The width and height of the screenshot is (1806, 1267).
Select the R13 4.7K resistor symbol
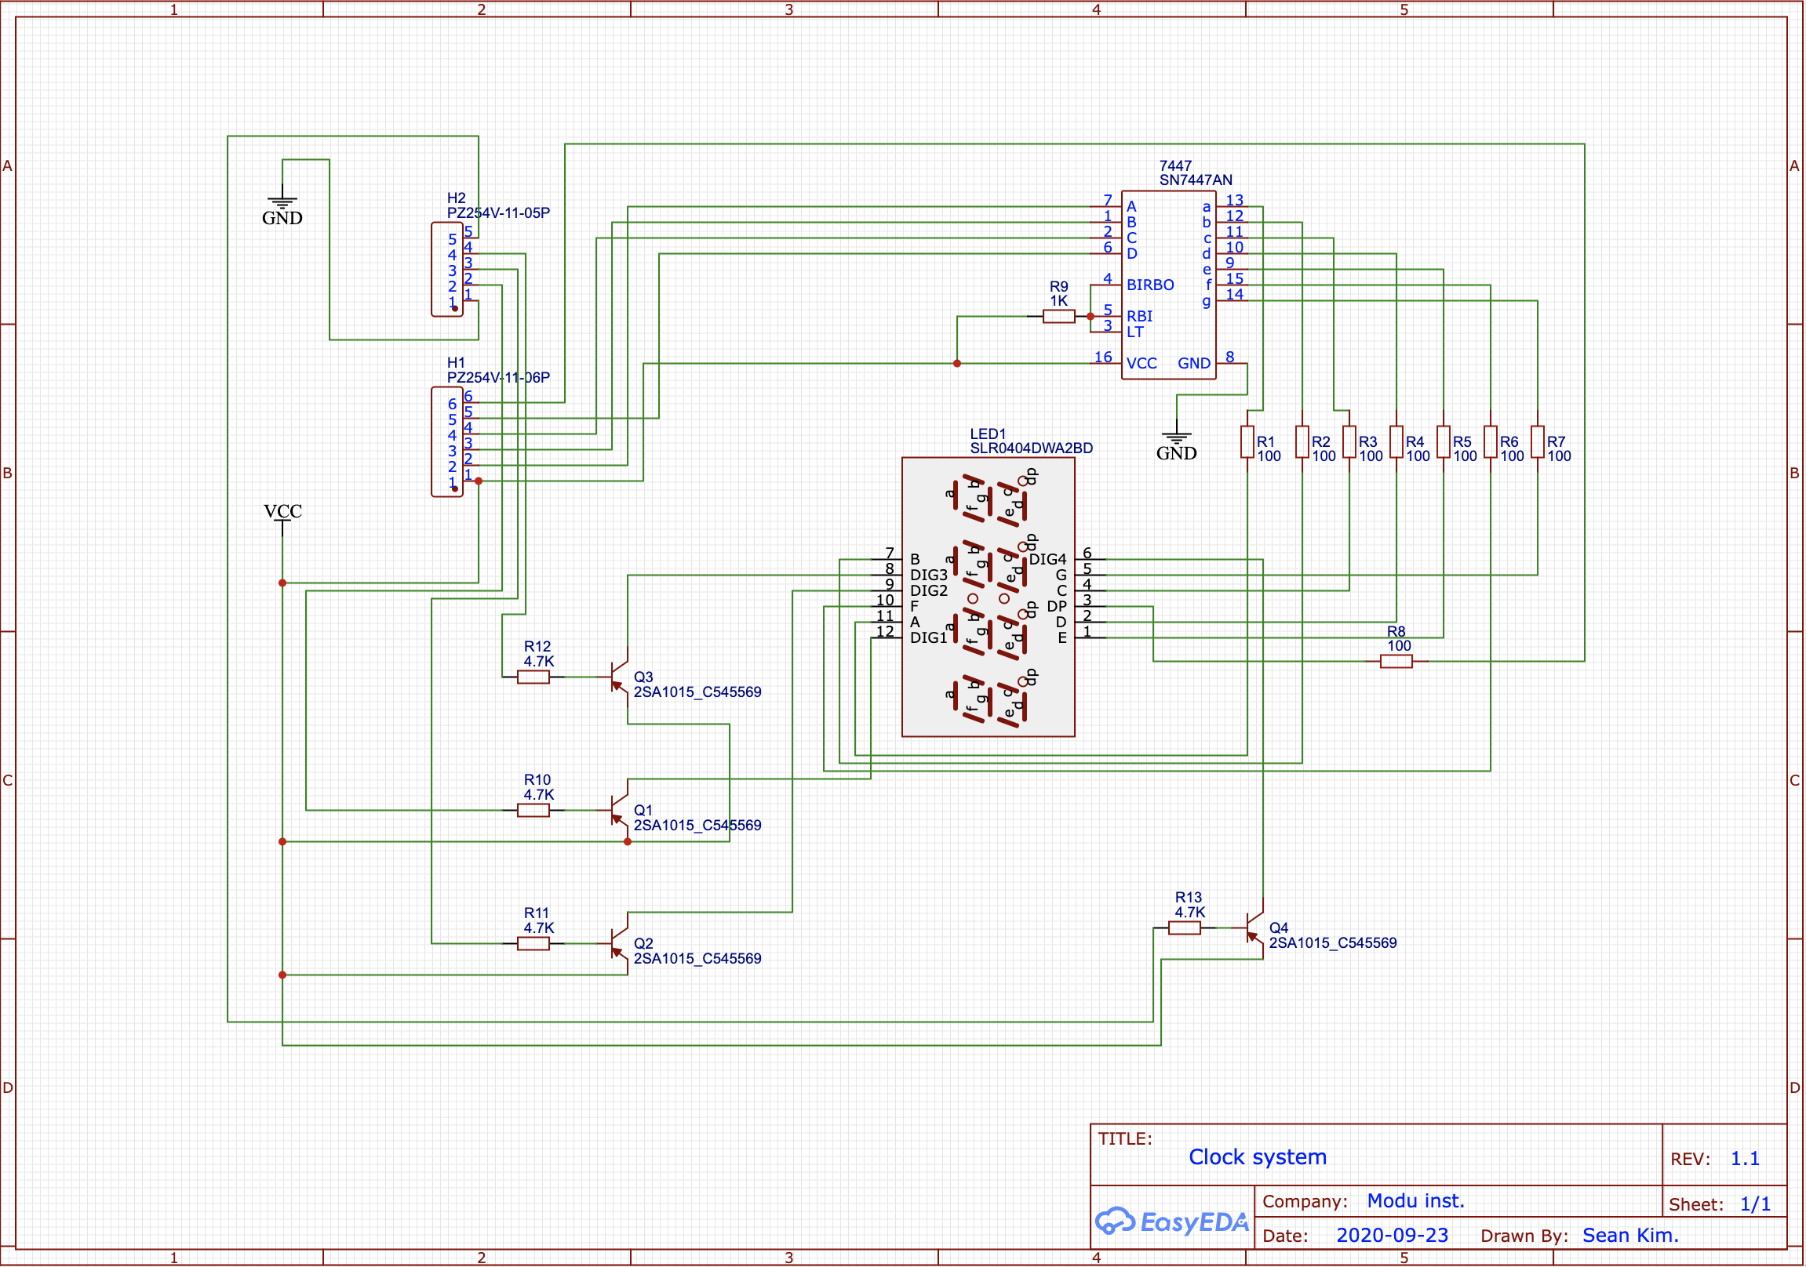1185,929
